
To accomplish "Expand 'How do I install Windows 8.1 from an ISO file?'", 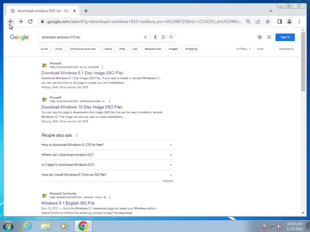I will click(107, 175).
